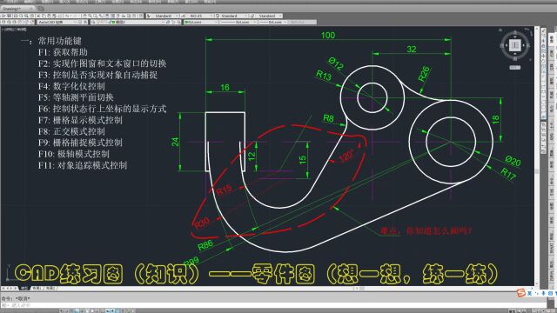This screenshot has width=557, height=313.
Task: Click the ViewCube south direction label
Action: tap(515, 58)
